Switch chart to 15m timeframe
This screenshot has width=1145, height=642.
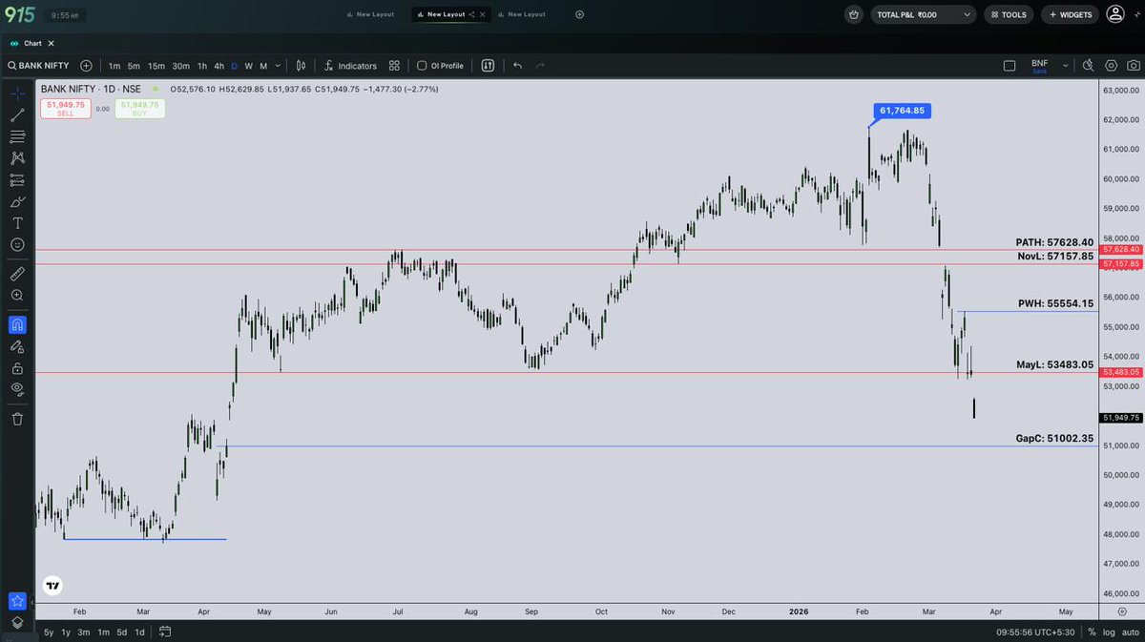point(156,66)
